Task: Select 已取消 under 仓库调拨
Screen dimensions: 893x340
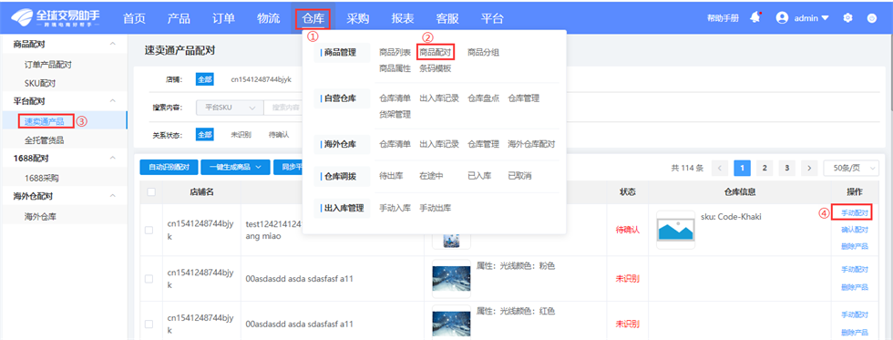Action: (519, 176)
